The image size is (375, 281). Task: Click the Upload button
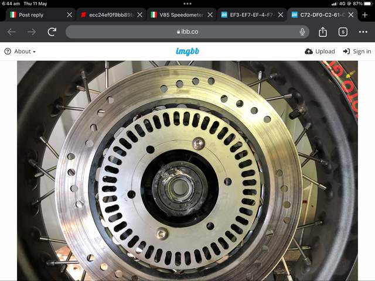click(320, 52)
